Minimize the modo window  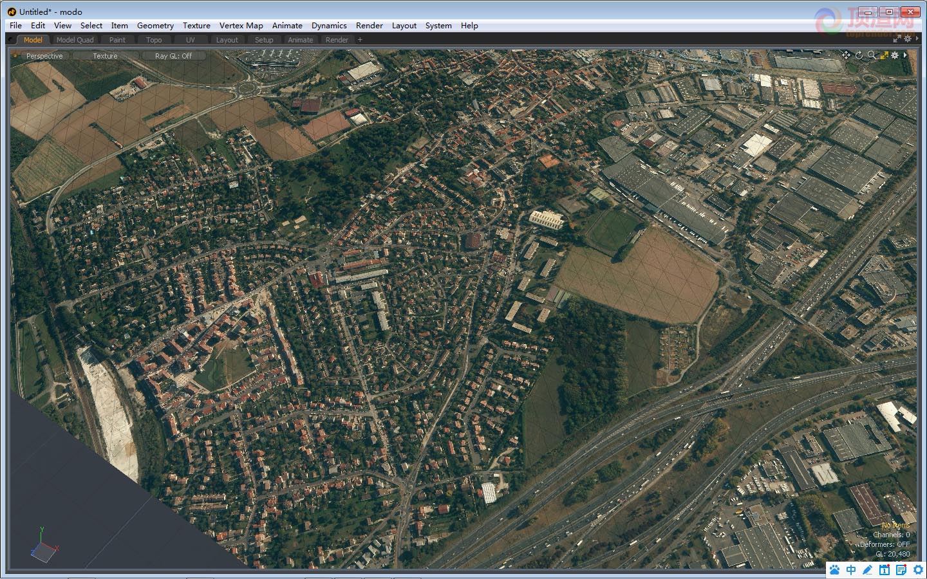869,12
